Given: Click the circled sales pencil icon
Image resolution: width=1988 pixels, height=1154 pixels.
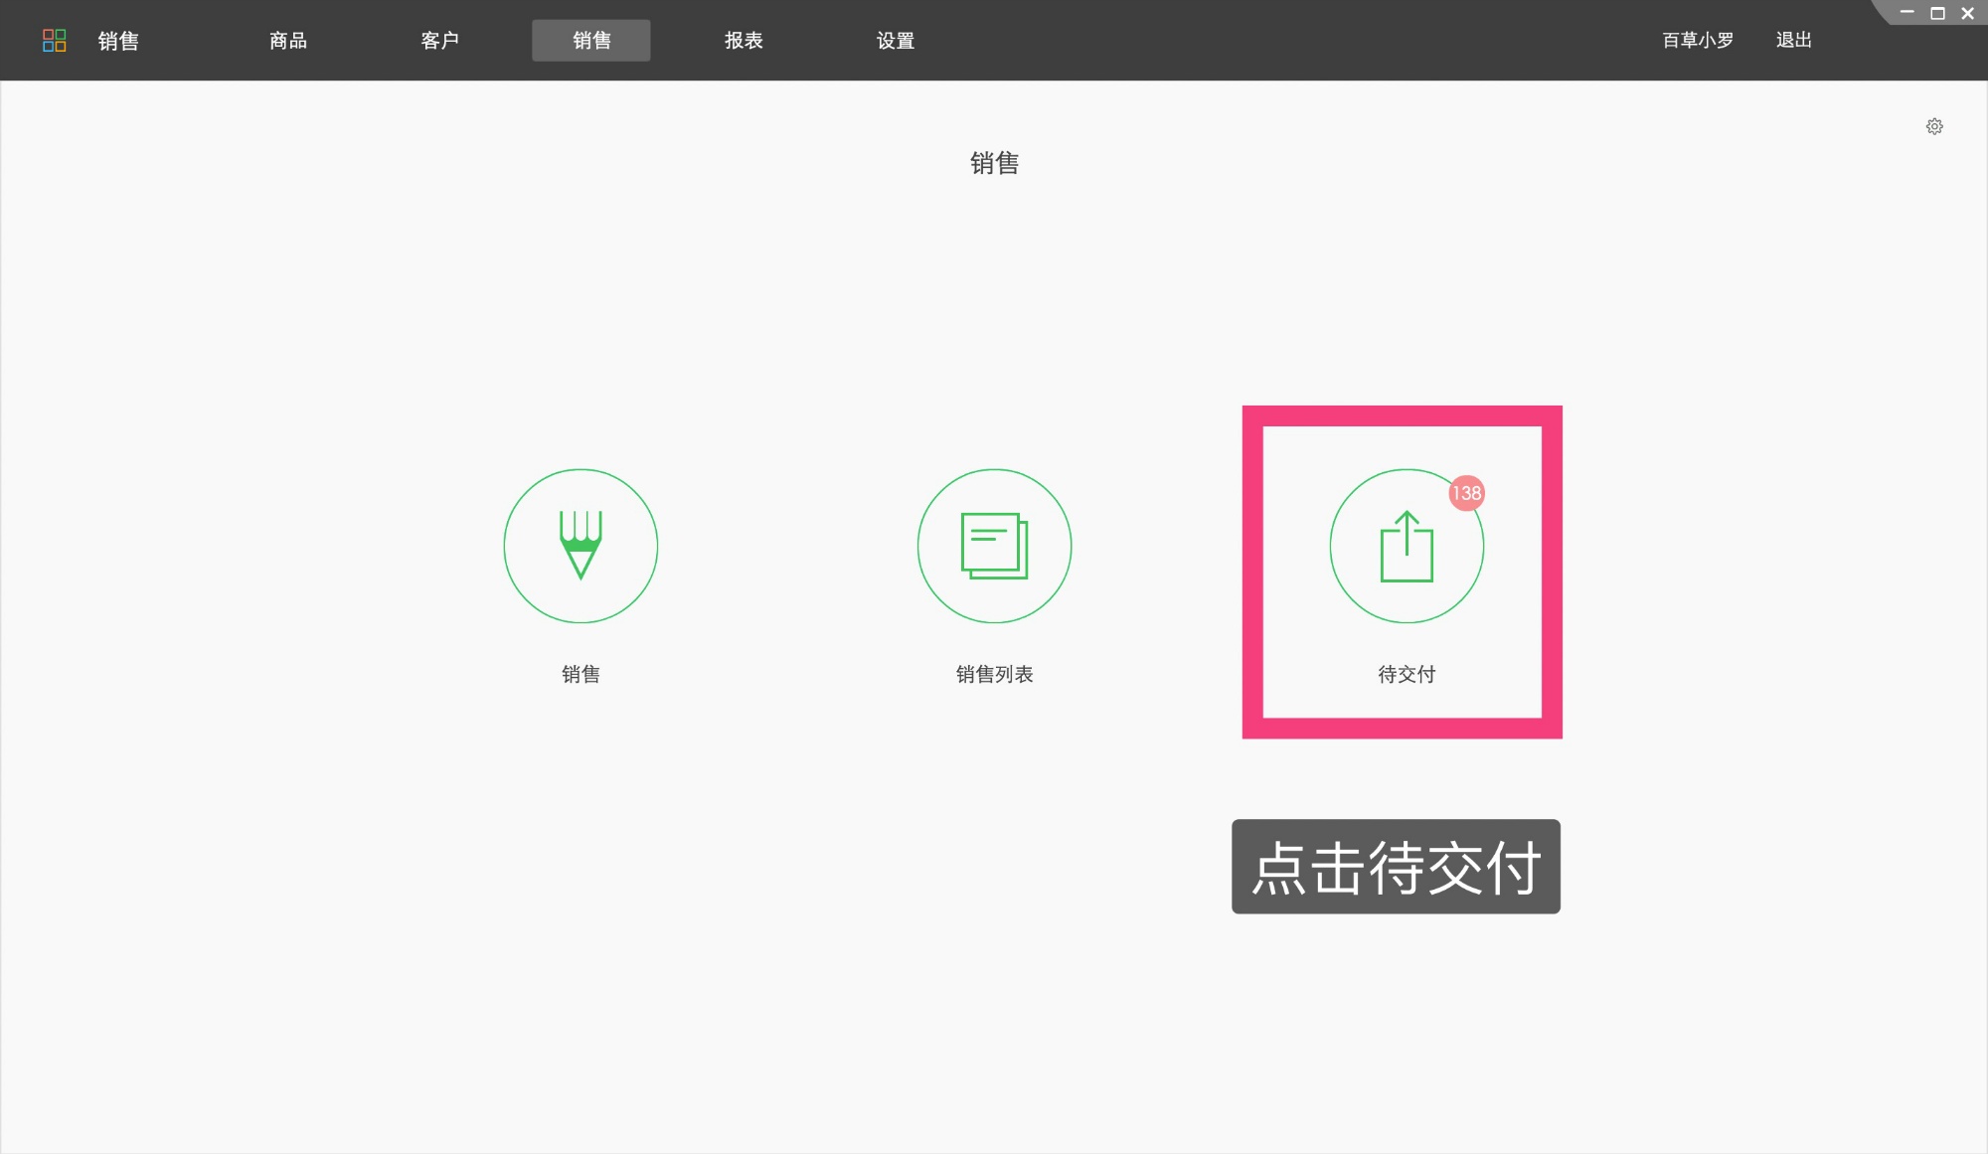Looking at the screenshot, I should point(580,545).
